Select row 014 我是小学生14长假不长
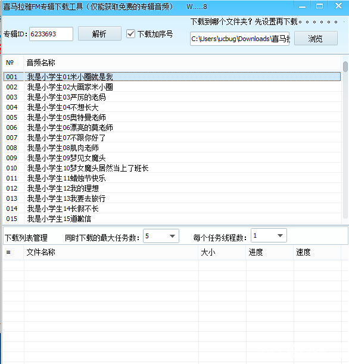This screenshot has height=364, width=349. tap(172, 209)
